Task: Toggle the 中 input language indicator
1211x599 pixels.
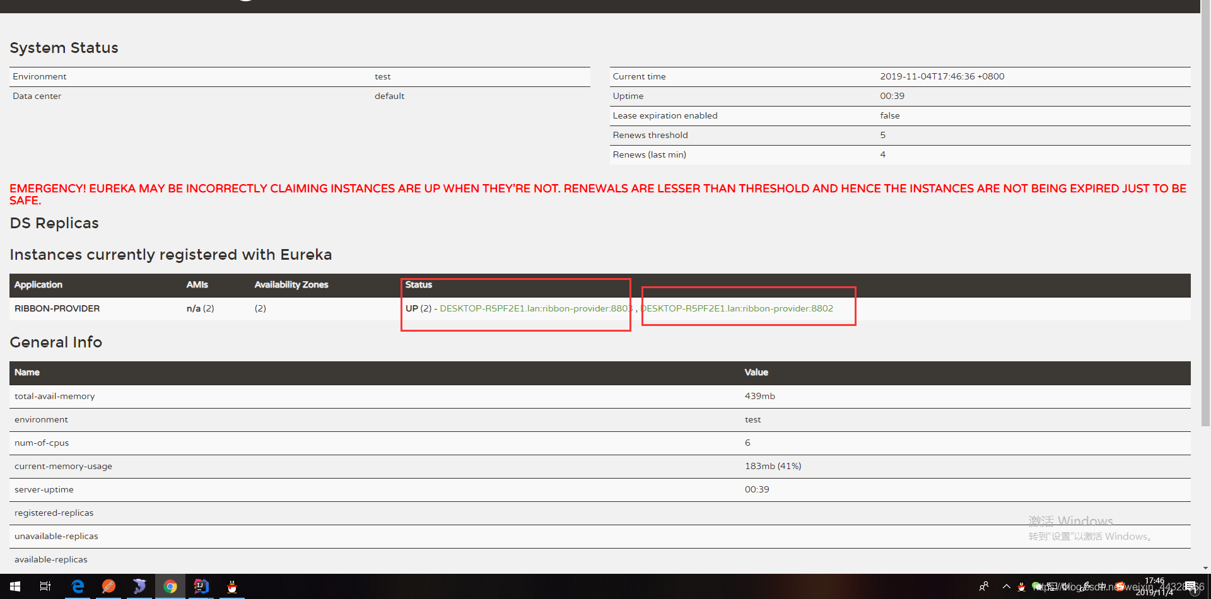Action: tap(1102, 586)
